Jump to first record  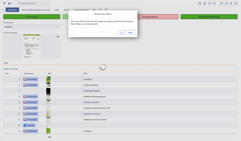(221, 4)
